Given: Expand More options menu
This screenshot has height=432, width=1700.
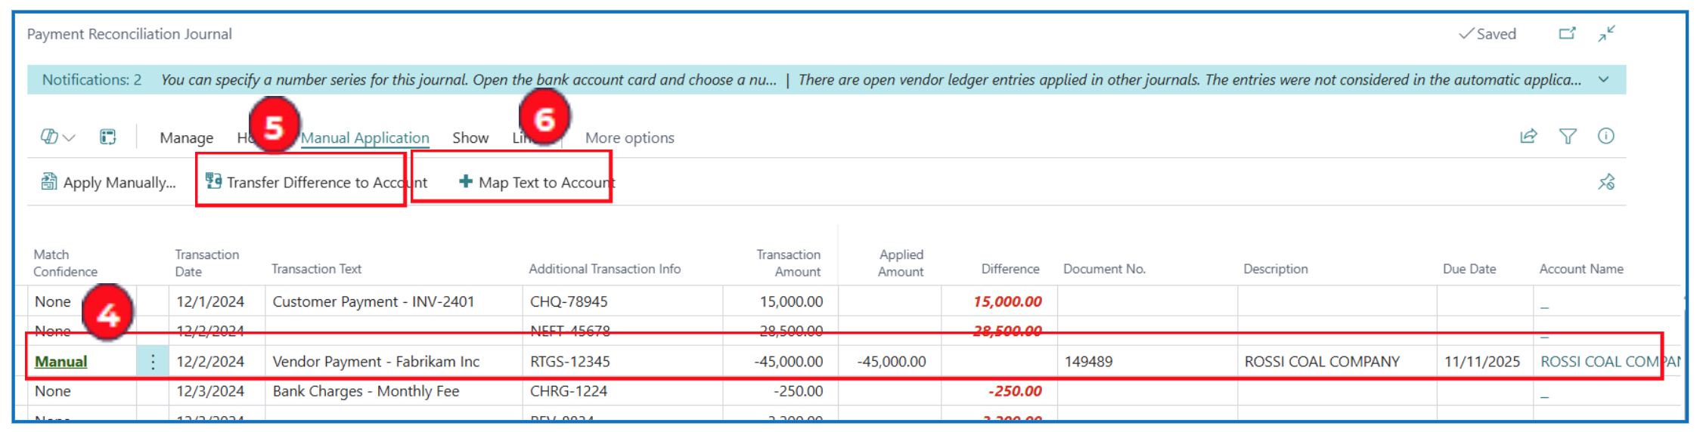Looking at the screenshot, I should [629, 137].
